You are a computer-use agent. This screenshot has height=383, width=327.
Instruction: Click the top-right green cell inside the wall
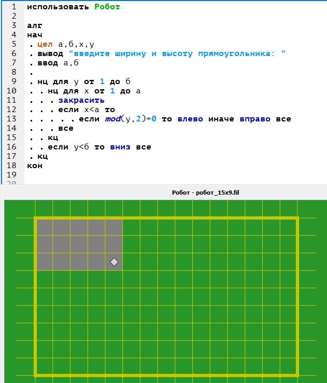(x=289, y=227)
